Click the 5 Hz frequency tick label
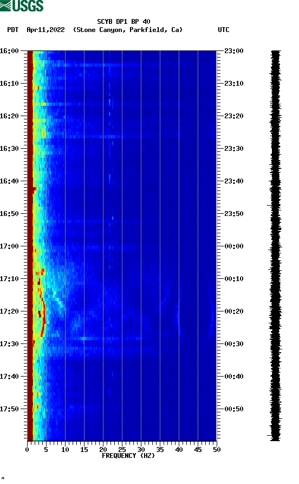This screenshot has width=299, height=484. click(46, 450)
